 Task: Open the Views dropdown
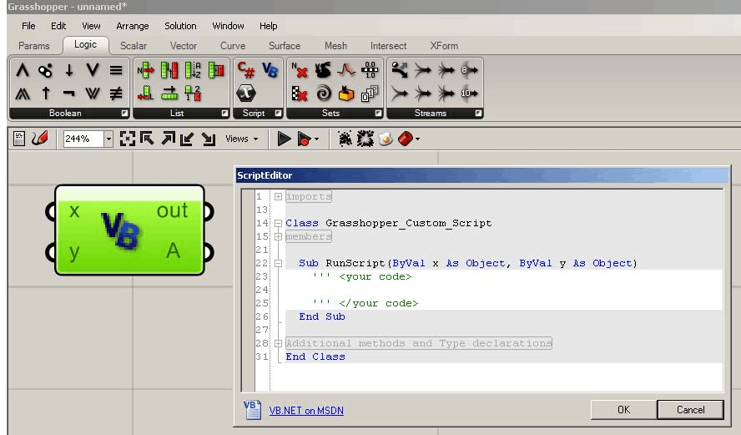coord(241,139)
